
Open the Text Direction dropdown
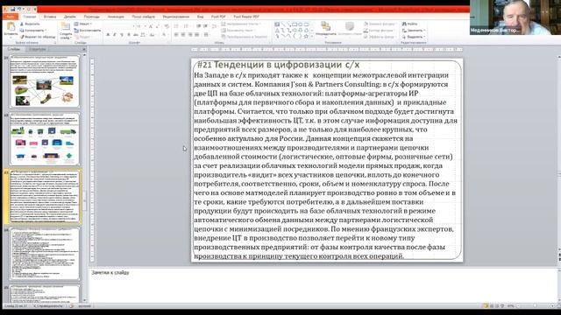click(x=242, y=24)
